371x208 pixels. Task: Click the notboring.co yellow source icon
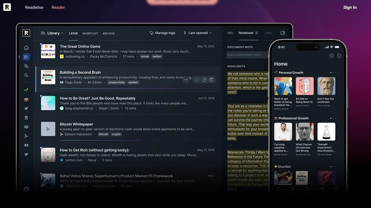62,57
